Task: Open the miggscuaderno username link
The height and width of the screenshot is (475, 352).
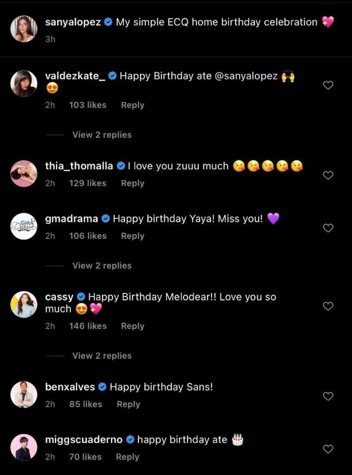Action: click(x=84, y=439)
